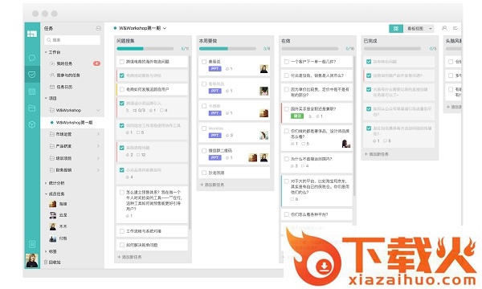Click the 在做 column progress bar
This screenshot has width=482, height=289.
point(310,48)
